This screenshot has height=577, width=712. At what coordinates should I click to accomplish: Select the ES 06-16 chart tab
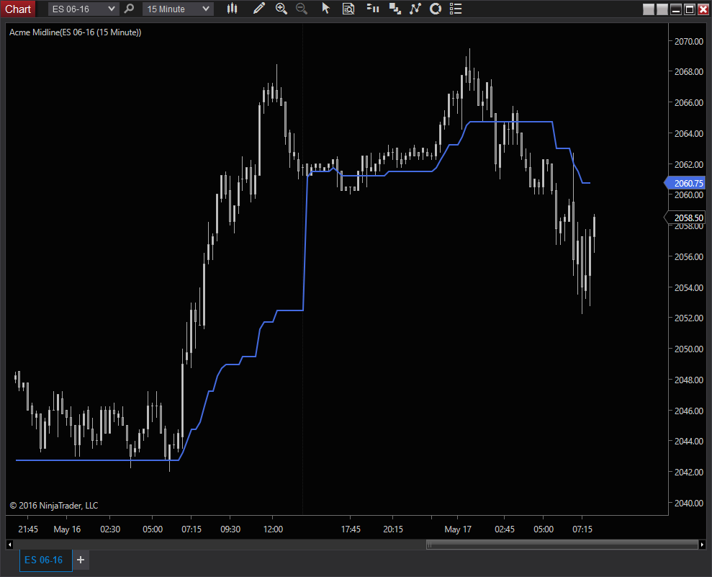pos(45,560)
